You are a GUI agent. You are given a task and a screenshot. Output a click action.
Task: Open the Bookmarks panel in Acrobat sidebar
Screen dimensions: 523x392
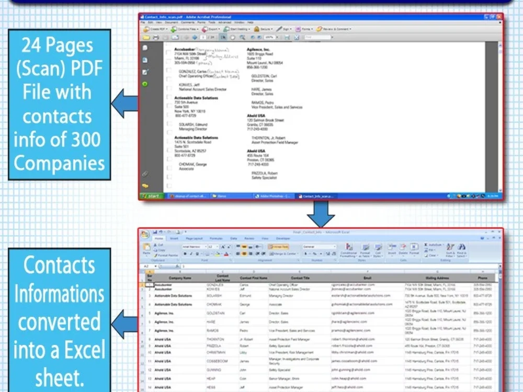(x=145, y=60)
